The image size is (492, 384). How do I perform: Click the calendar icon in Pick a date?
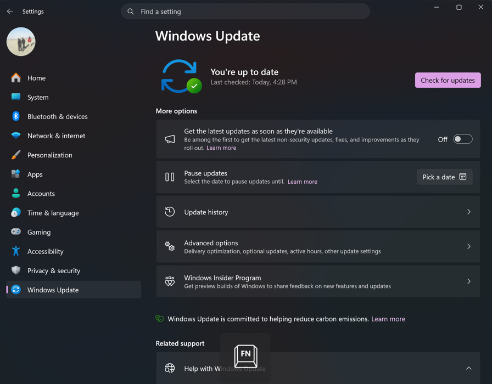pyautogui.click(x=463, y=177)
